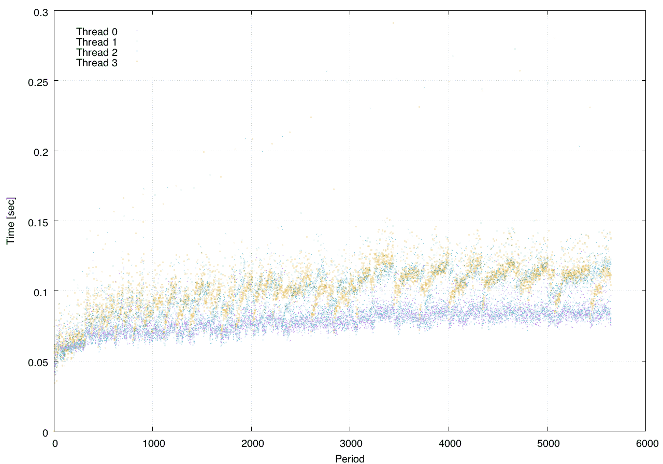This screenshot has width=663, height=464.
Task: Click the 0.05 y-axis tick label
Action: [37, 361]
